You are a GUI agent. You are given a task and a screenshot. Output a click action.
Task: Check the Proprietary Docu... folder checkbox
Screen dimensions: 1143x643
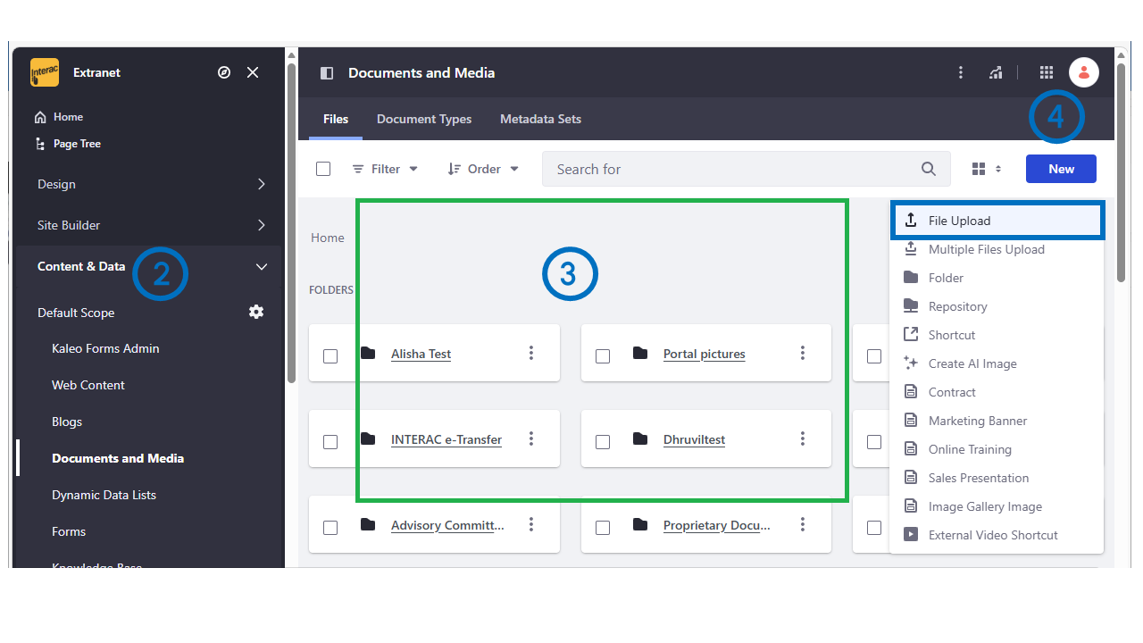(x=603, y=528)
